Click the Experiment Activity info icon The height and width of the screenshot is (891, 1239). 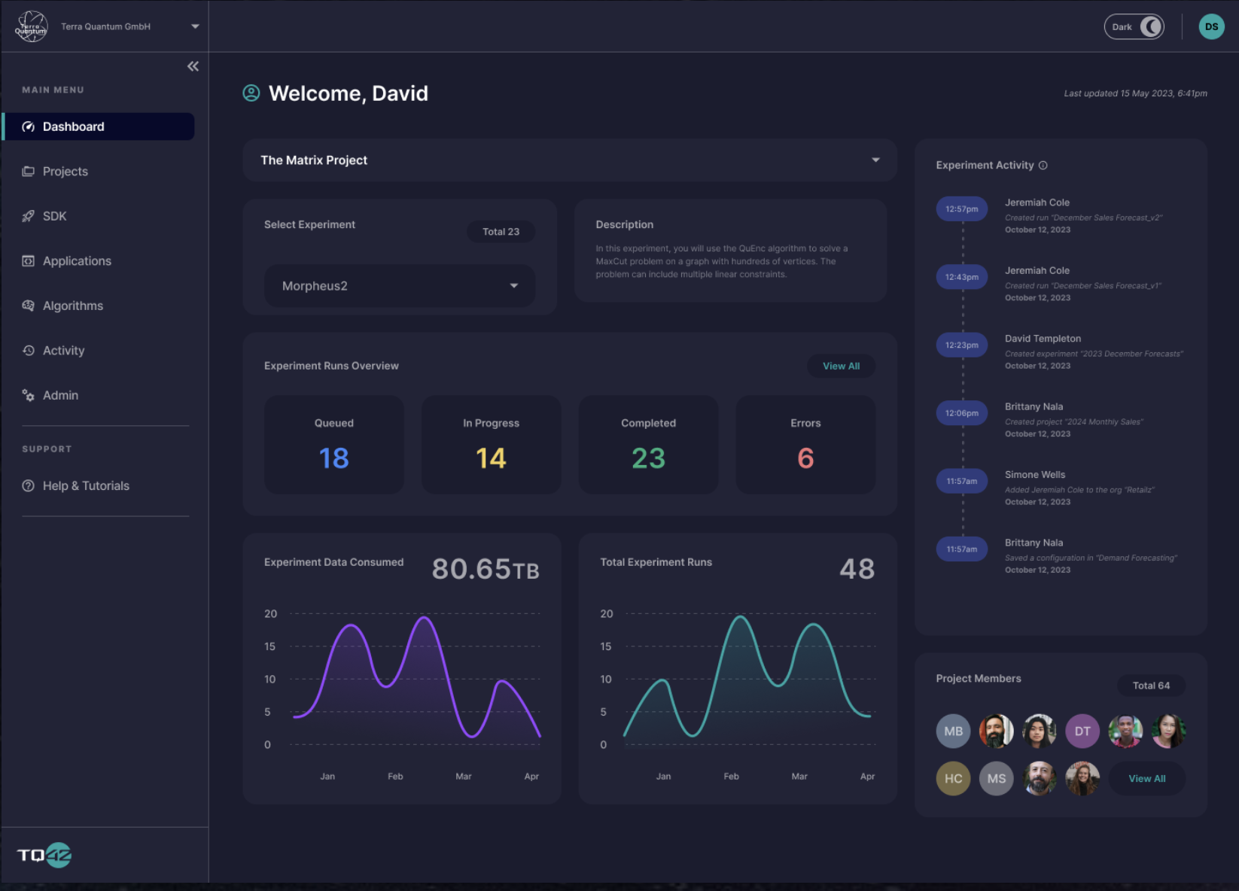(1043, 165)
